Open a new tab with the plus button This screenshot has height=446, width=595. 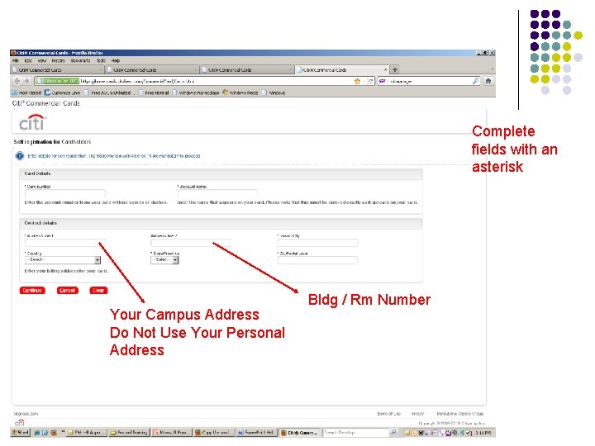pyautogui.click(x=395, y=69)
